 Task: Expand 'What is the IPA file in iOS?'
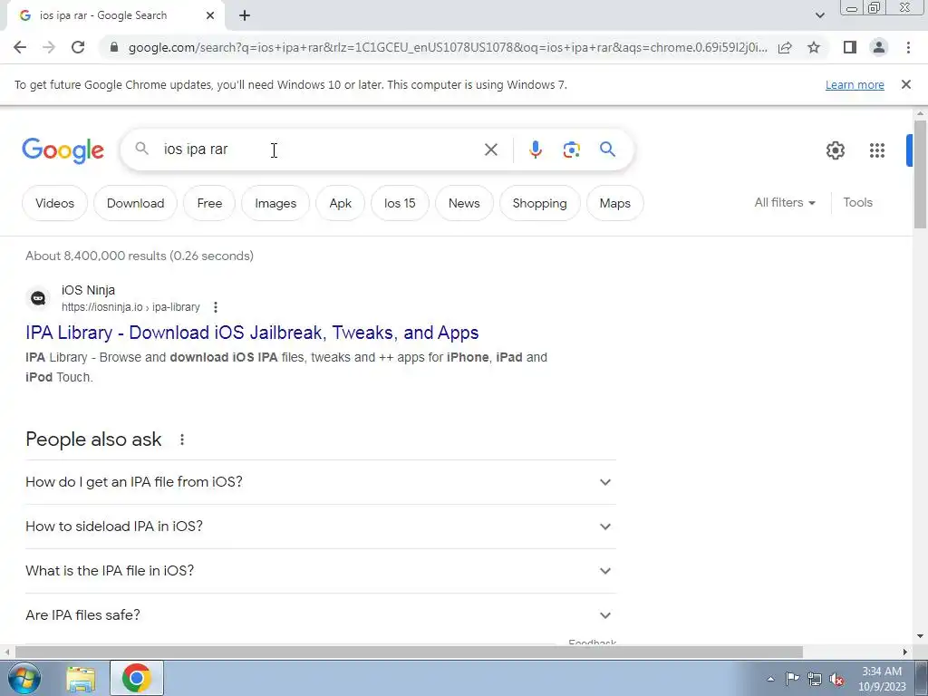(x=321, y=571)
